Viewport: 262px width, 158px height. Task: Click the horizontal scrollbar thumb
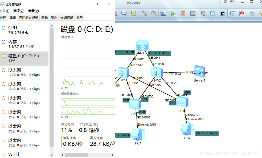pyautogui.click(x=76, y=155)
